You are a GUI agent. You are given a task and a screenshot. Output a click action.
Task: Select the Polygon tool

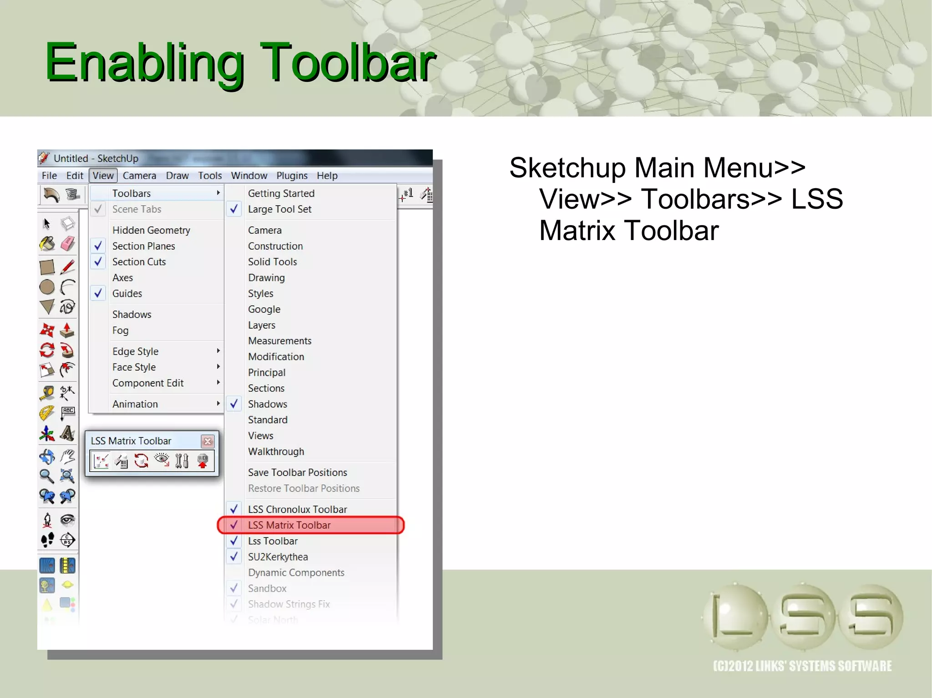pos(47,307)
